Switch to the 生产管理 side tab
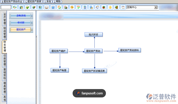 click(x=5, y=19)
